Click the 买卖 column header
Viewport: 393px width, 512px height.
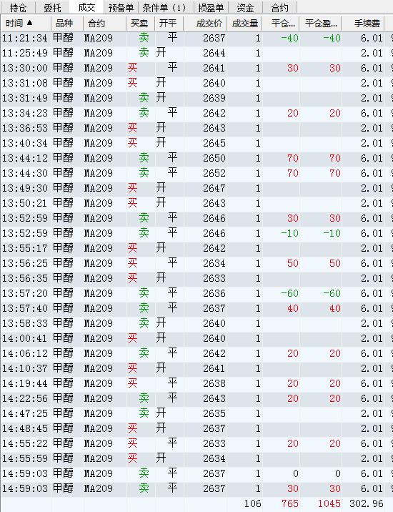[x=141, y=24]
